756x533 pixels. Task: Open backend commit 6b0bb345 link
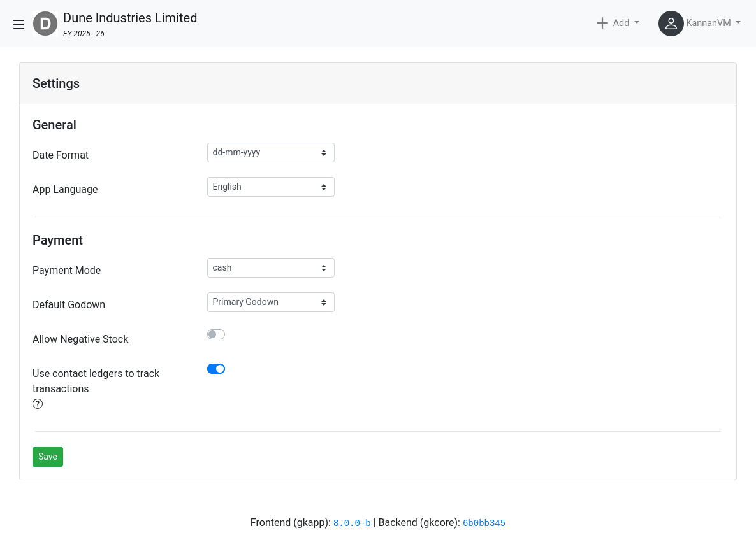pyautogui.click(x=484, y=523)
